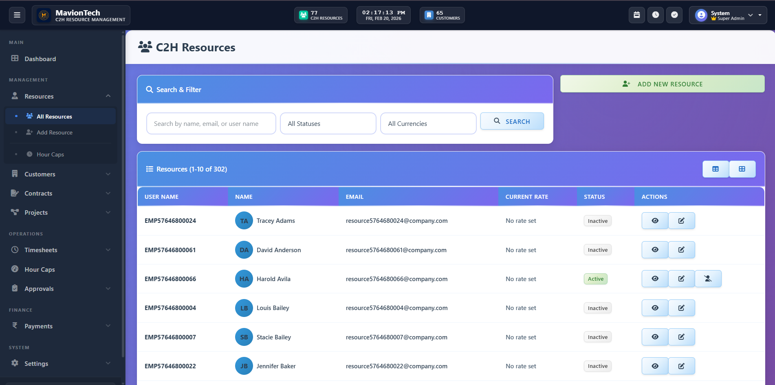The image size is (775, 385).
Task: Open the All Currencies dropdown
Action: (428, 123)
